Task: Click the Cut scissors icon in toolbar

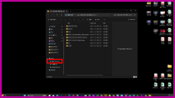Action: [x=61, y=20]
